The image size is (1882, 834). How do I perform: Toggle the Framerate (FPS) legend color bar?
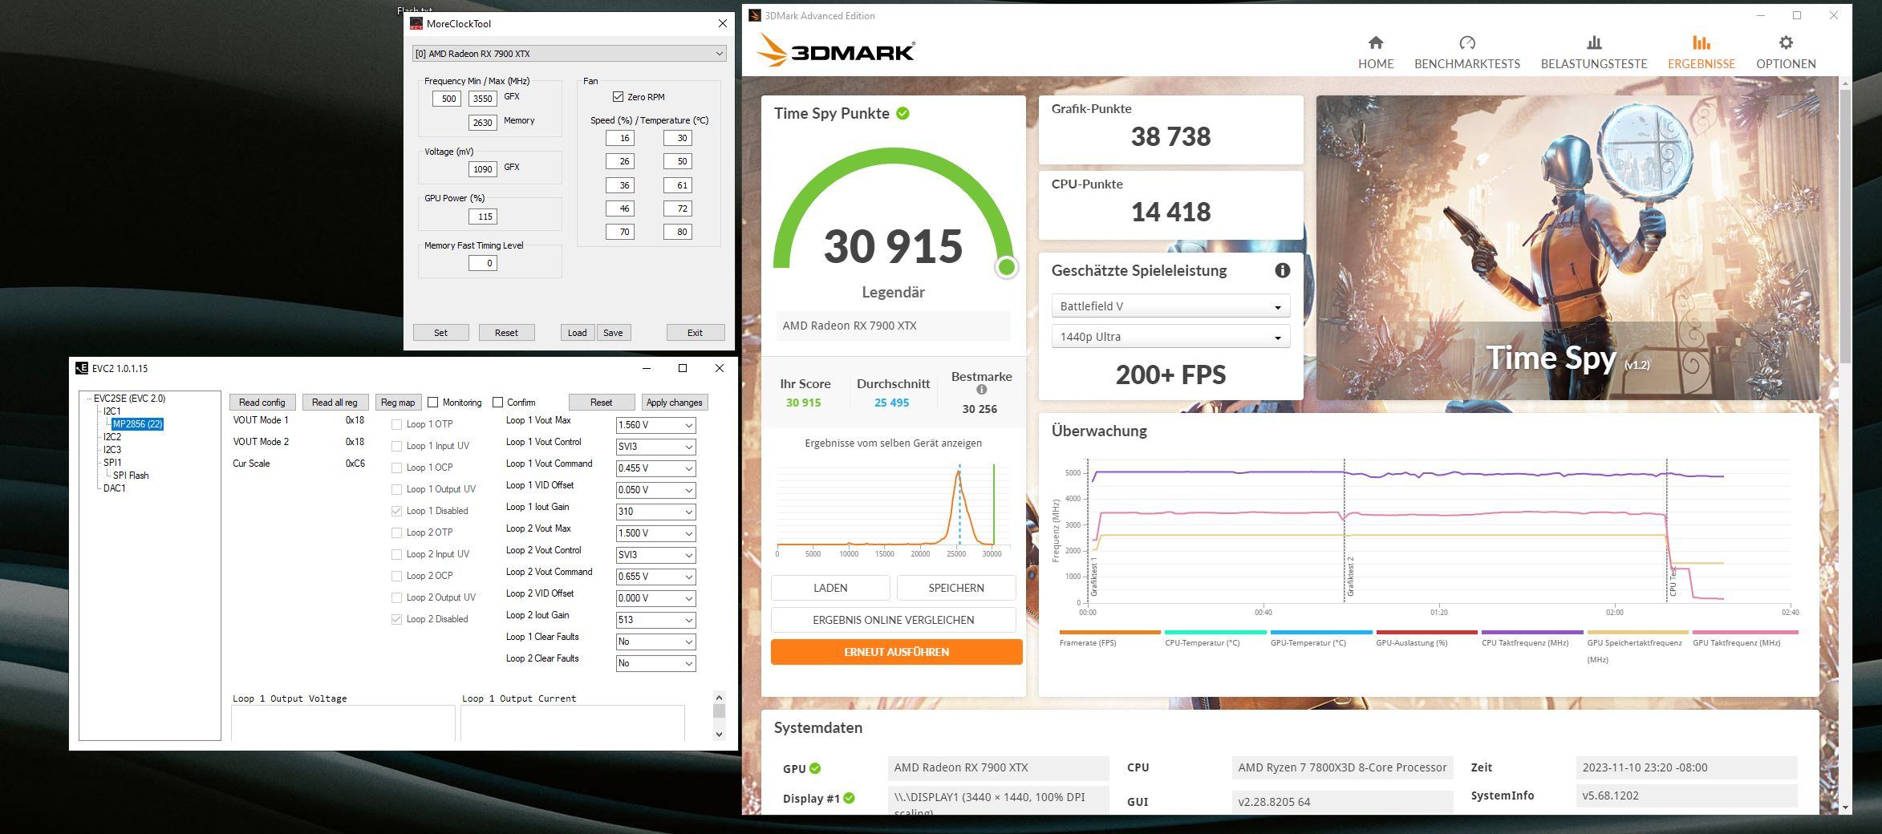(1109, 632)
